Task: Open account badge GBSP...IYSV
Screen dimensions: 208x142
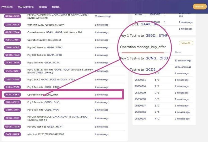Action: pos(13,40)
